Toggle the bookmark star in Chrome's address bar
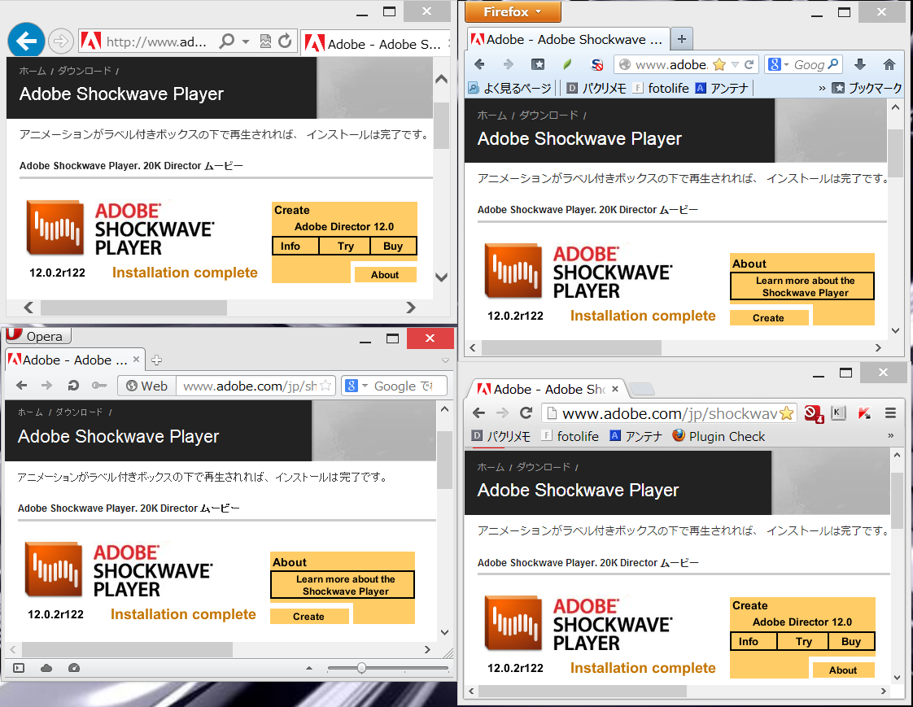The image size is (913, 707). (786, 413)
